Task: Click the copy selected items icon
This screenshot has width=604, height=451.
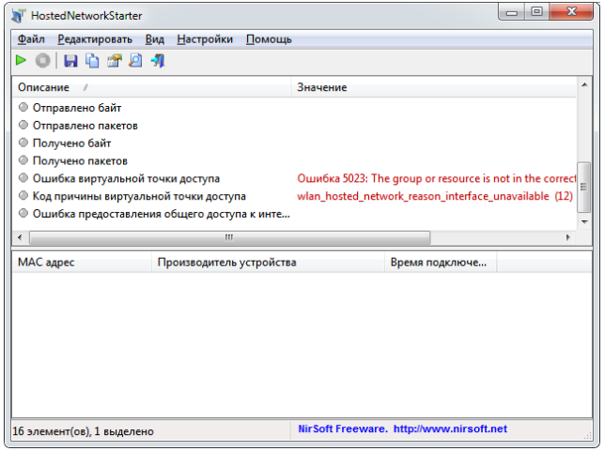Action: coord(92,61)
